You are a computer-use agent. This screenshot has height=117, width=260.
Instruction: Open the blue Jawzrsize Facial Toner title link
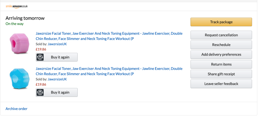tap(109, 71)
